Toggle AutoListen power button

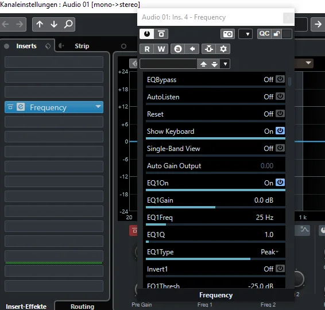pyautogui.click(x=280, y=96)
